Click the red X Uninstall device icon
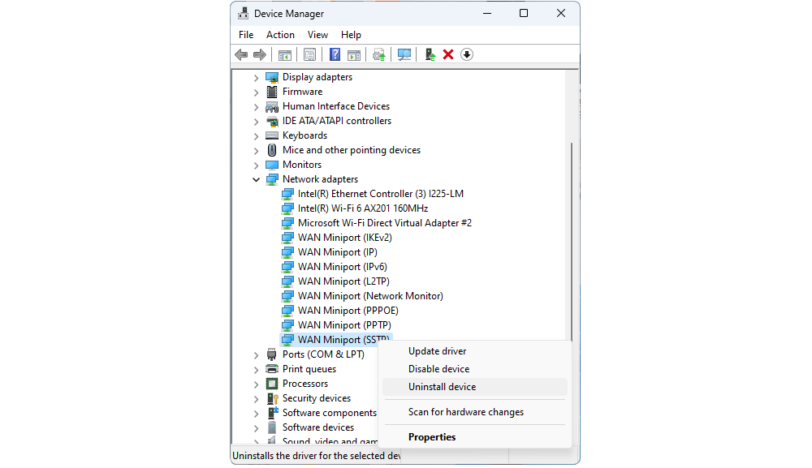 pyautogui.click(x=448, y=54)
